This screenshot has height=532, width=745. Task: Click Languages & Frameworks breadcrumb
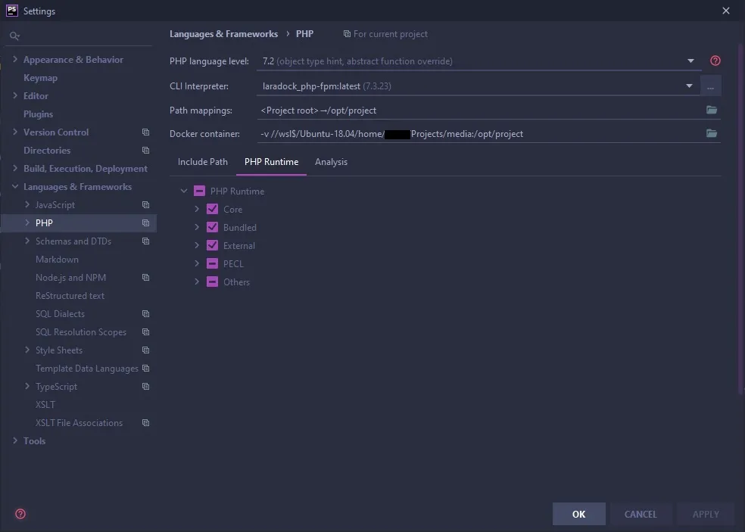[224, 34]
